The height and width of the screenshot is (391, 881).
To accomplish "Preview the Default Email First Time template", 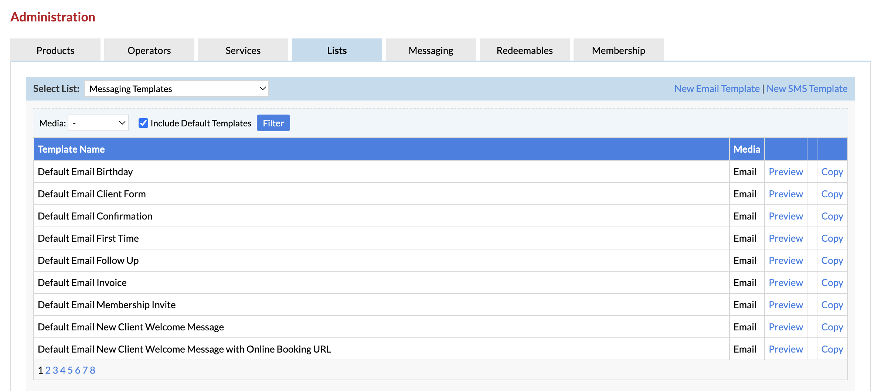I will 786,238.
